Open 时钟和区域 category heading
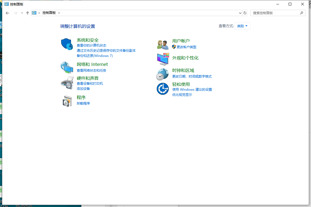The width and height of the screenshot is (311, 207). (183, 71)
